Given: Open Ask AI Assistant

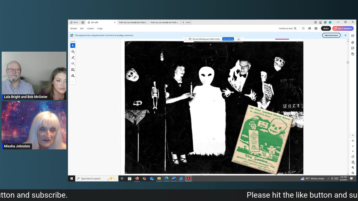Looking at the screenshot, I should [x=343, y=28].
